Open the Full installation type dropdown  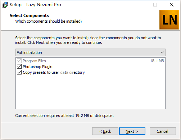[x=90, y=53]
